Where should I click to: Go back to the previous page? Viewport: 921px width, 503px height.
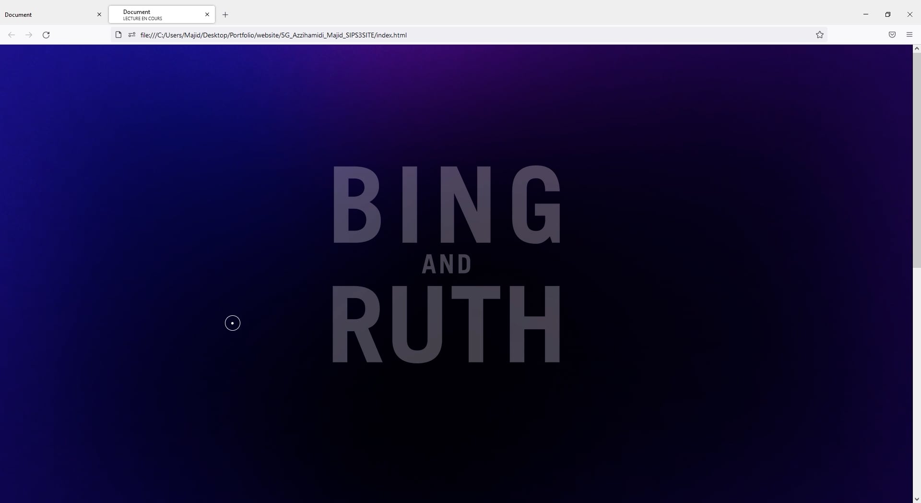[x=11, y=35]
